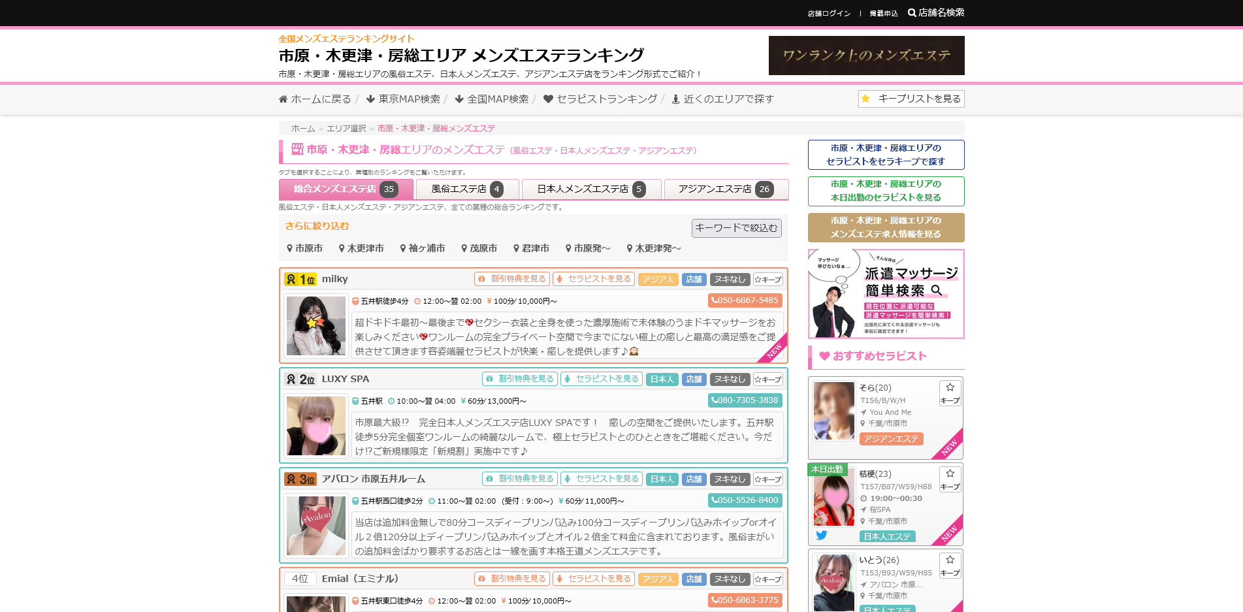View セラピストを見る for milky
Screen dimensions: 1243x612
[x=594, y=279]
